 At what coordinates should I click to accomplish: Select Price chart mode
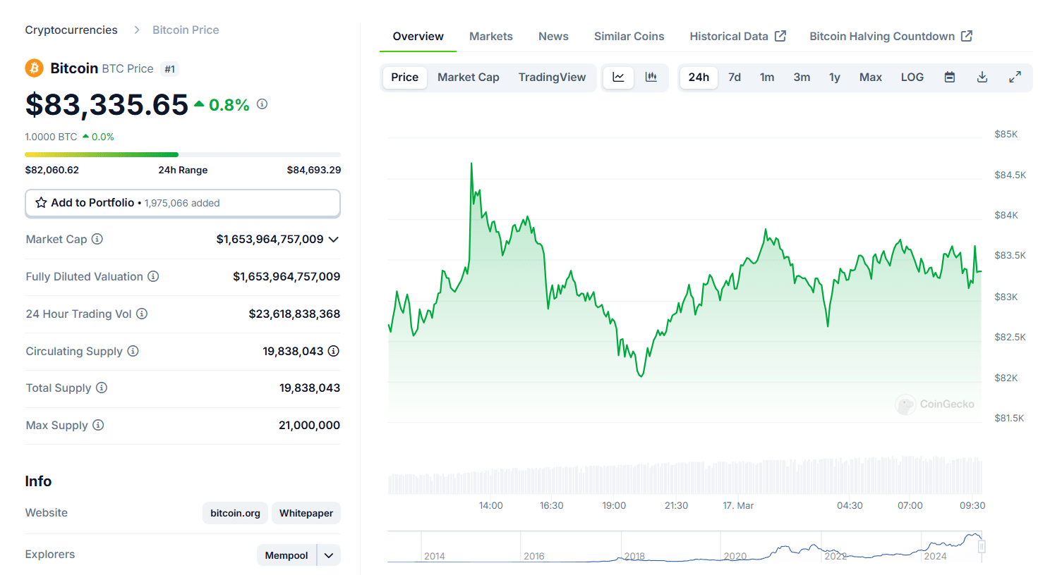coord(405,78)
